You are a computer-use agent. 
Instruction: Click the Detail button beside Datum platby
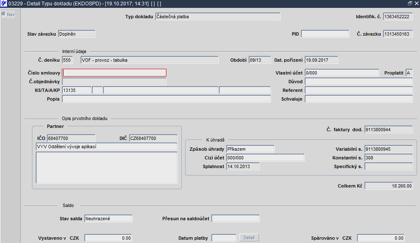coord(249,238)
